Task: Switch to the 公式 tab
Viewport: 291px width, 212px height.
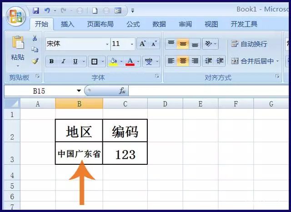Action: tap(133, 24)
